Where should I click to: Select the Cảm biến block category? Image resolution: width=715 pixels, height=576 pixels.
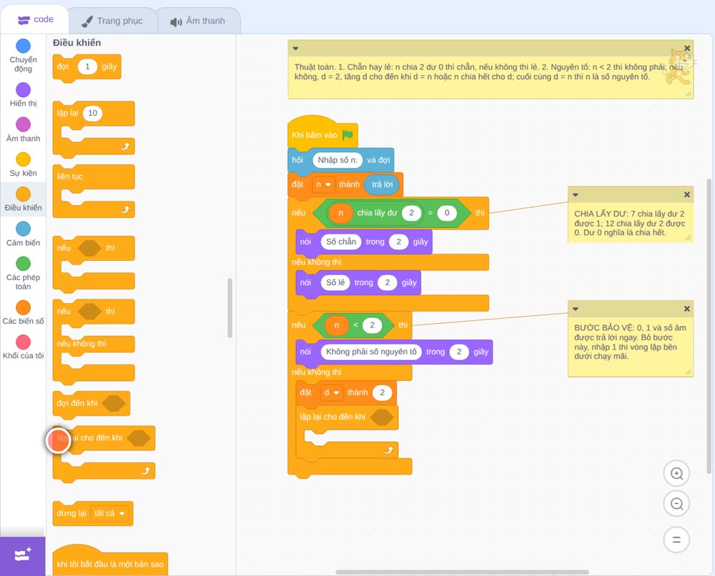pos(24,234)
